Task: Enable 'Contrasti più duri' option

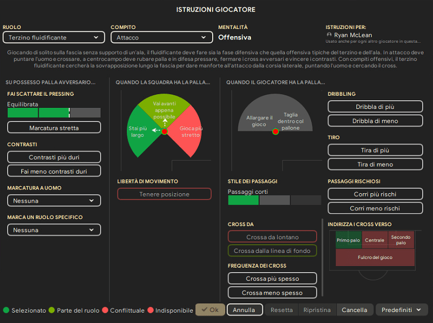Action: point(54,157)
